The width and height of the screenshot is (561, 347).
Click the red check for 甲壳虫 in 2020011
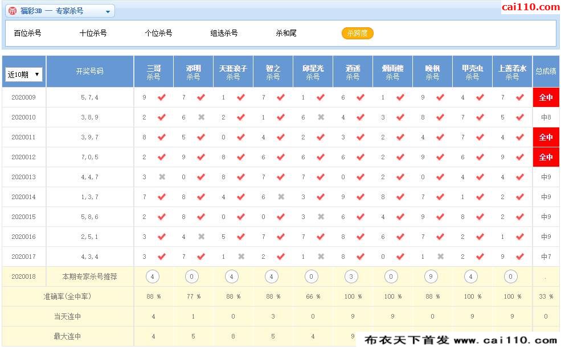click(480, 137)
